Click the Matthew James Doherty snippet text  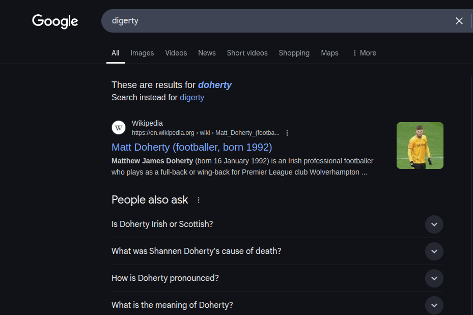coord(242,166)
